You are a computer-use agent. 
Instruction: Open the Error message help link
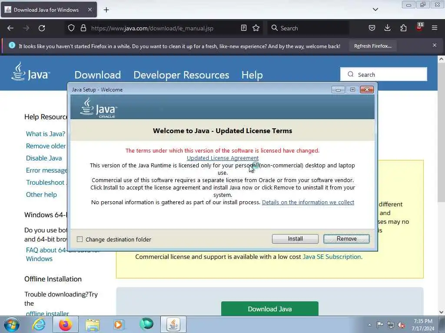[x=46, y=170]
